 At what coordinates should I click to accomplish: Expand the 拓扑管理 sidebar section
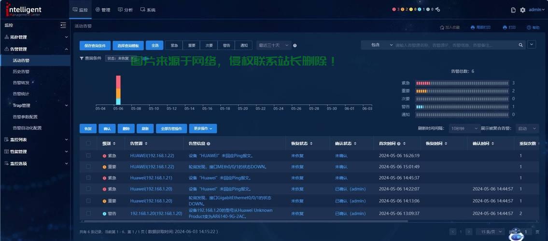pyautogui.click(x=35, y=37)
